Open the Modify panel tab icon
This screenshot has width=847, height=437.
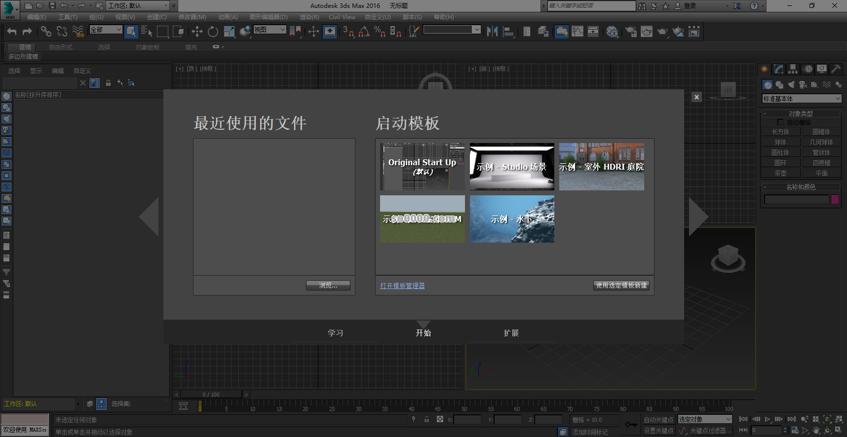tap(779, 69)
